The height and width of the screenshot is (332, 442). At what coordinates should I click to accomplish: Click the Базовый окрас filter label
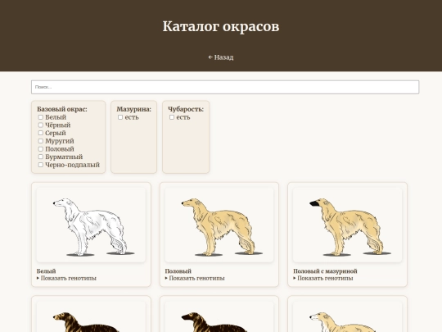pos(62,109)
